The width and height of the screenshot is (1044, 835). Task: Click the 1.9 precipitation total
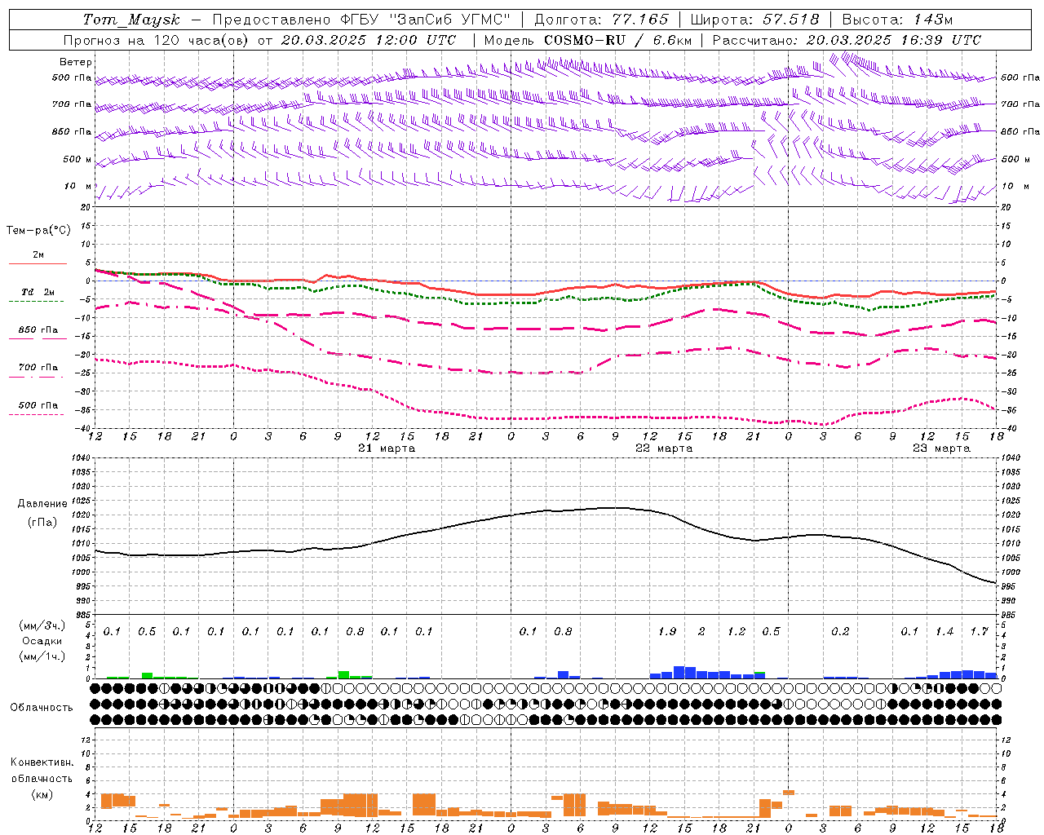click(x=667, y=632)
